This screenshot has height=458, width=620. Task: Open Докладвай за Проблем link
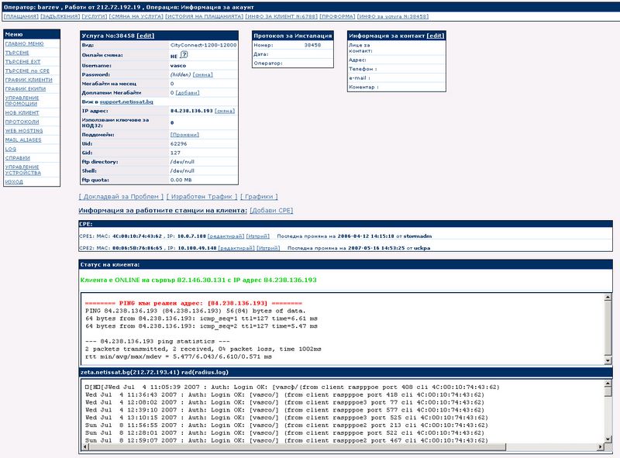click(121, 197)
